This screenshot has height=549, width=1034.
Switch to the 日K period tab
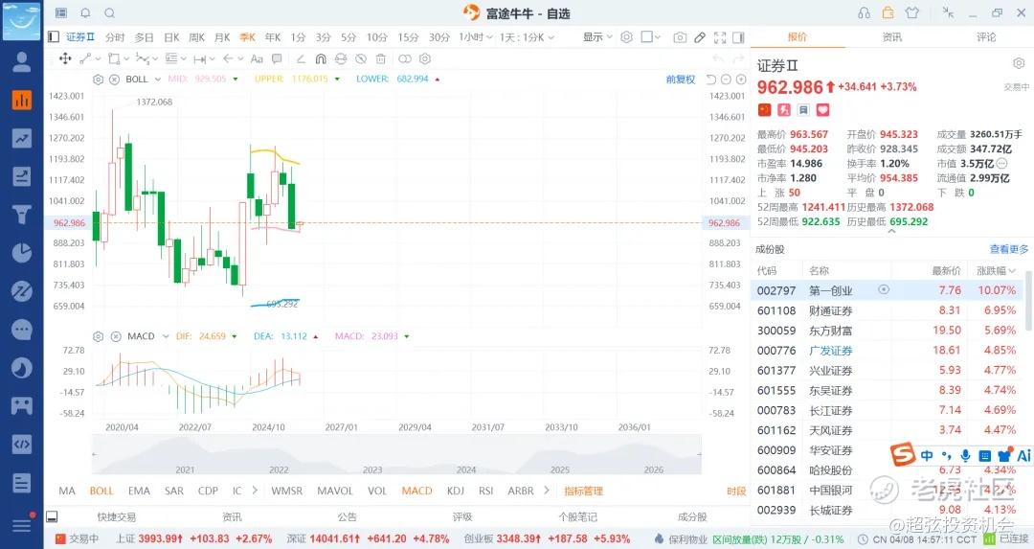171,37
